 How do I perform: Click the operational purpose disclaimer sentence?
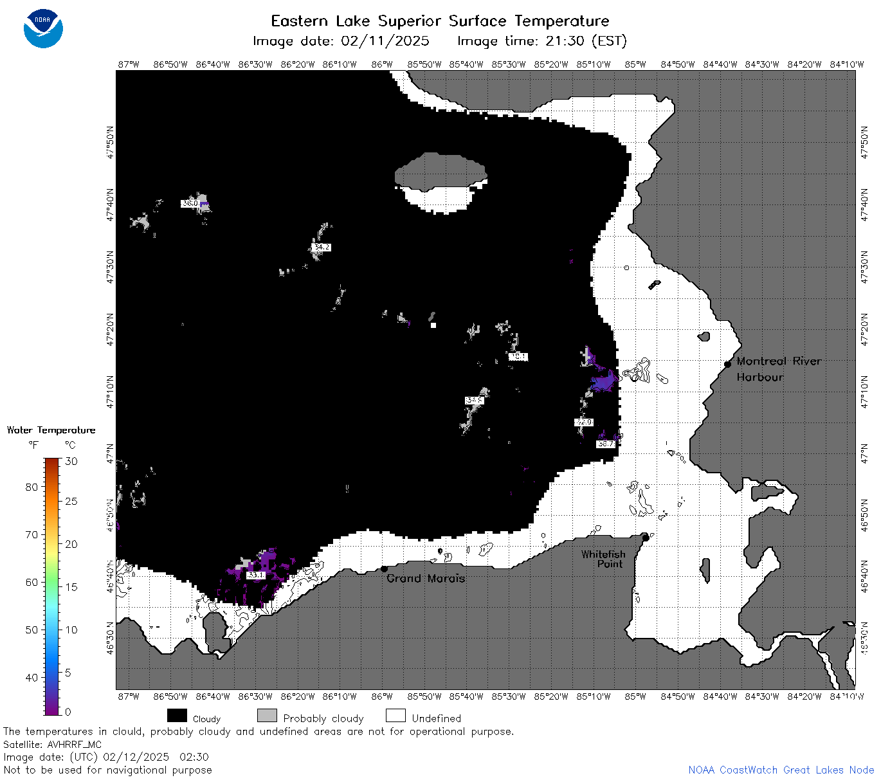[x=259, y=732]
